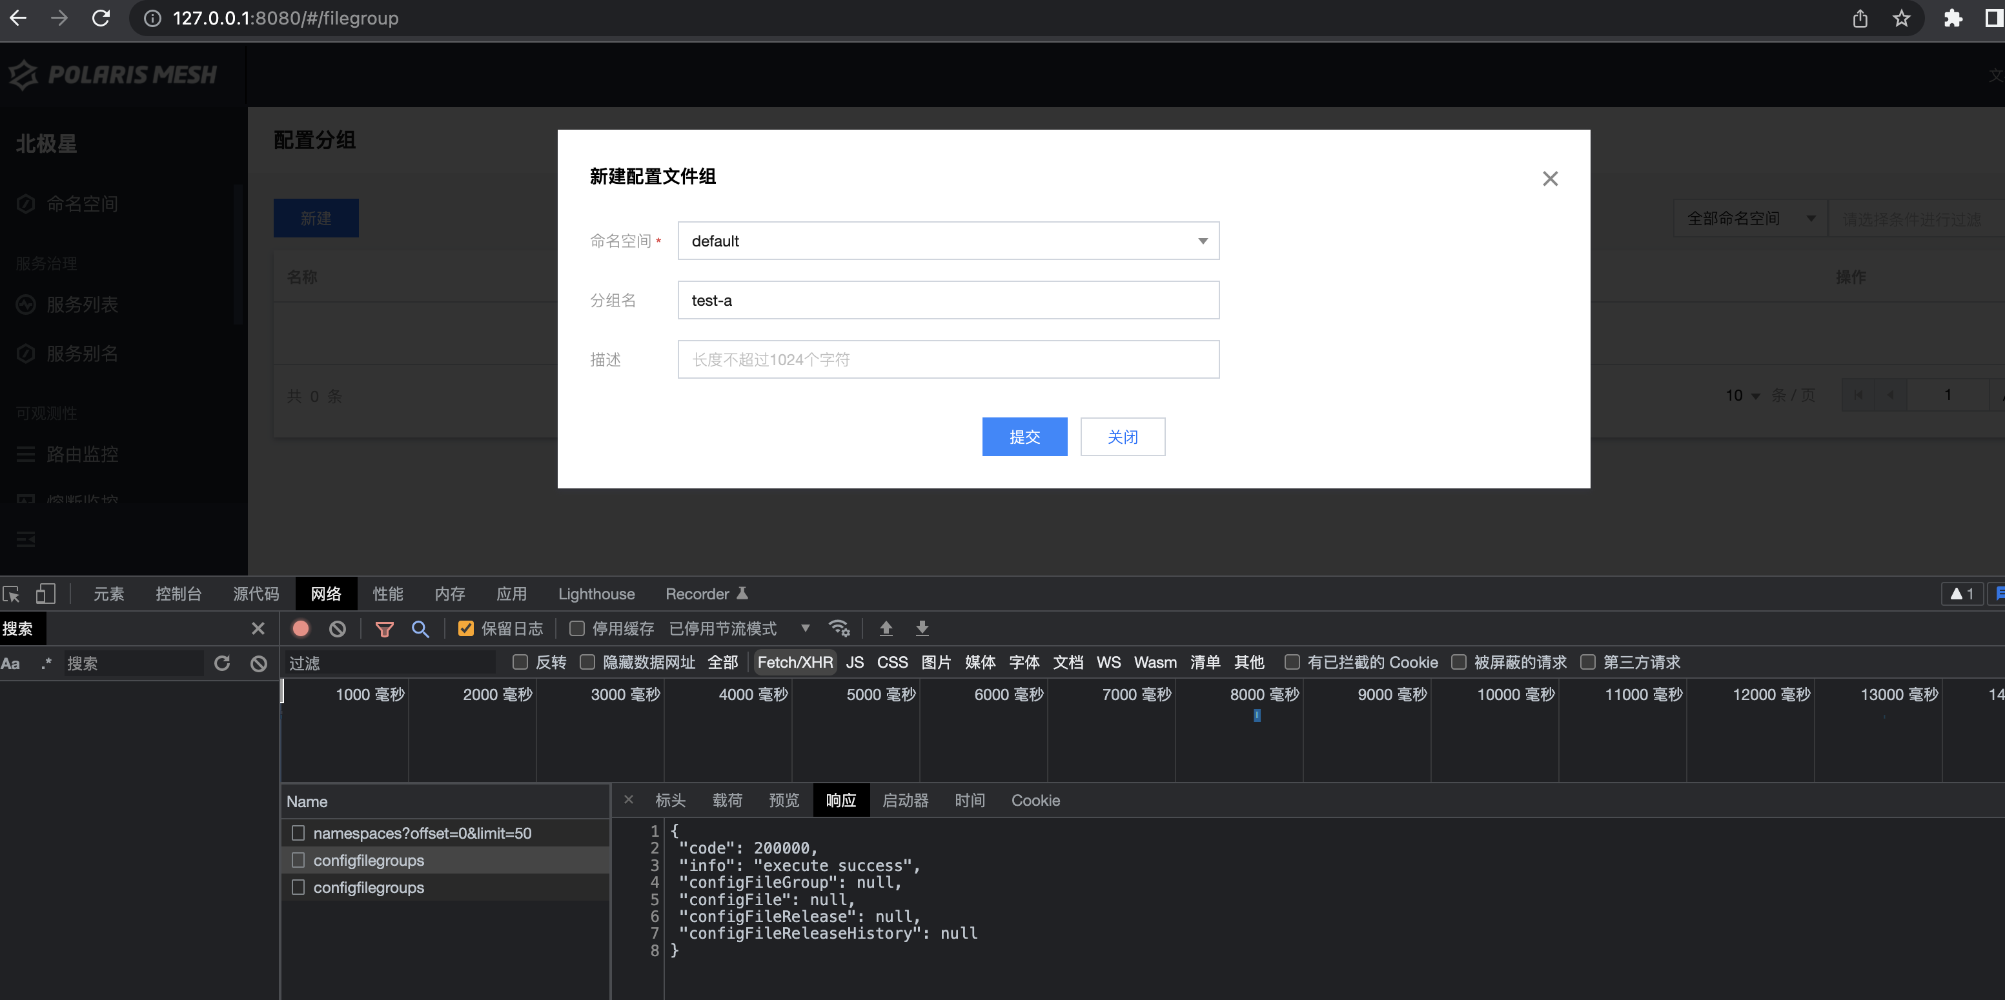This screenshot has height=1000, width=2005.
Task: Click the 提交 submit button
Action: 1024,437
